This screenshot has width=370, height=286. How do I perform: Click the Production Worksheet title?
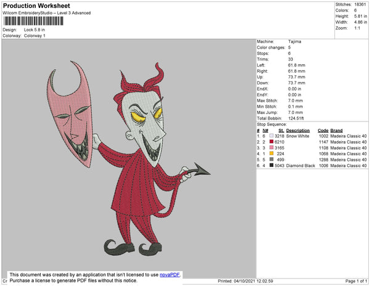coord(36,6)
